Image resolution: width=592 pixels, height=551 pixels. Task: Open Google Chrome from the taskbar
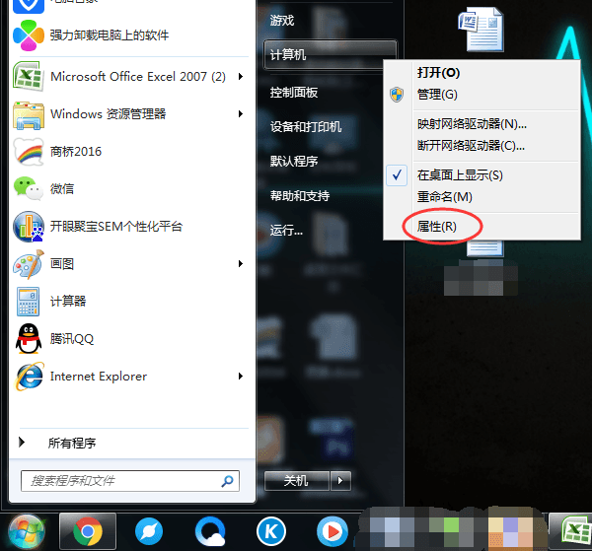click(88, 531)
